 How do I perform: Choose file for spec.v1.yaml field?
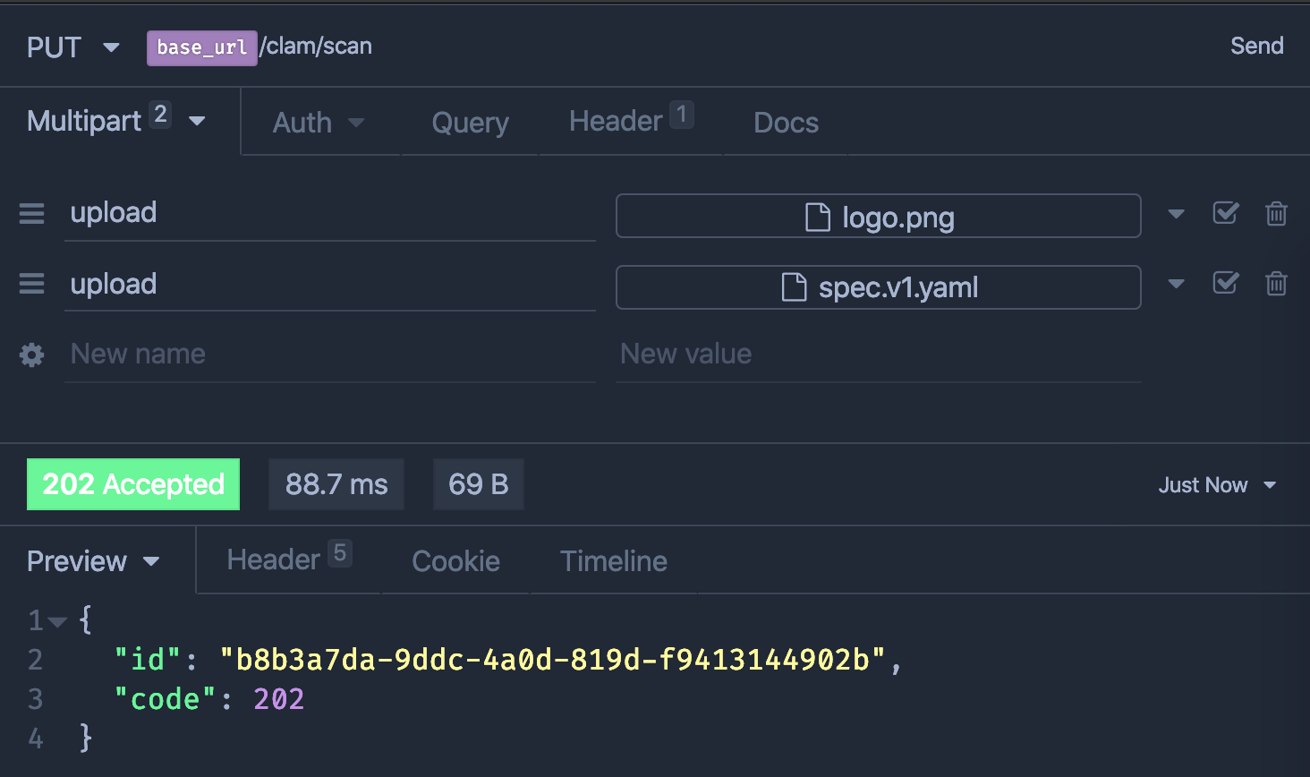[879, 287]
